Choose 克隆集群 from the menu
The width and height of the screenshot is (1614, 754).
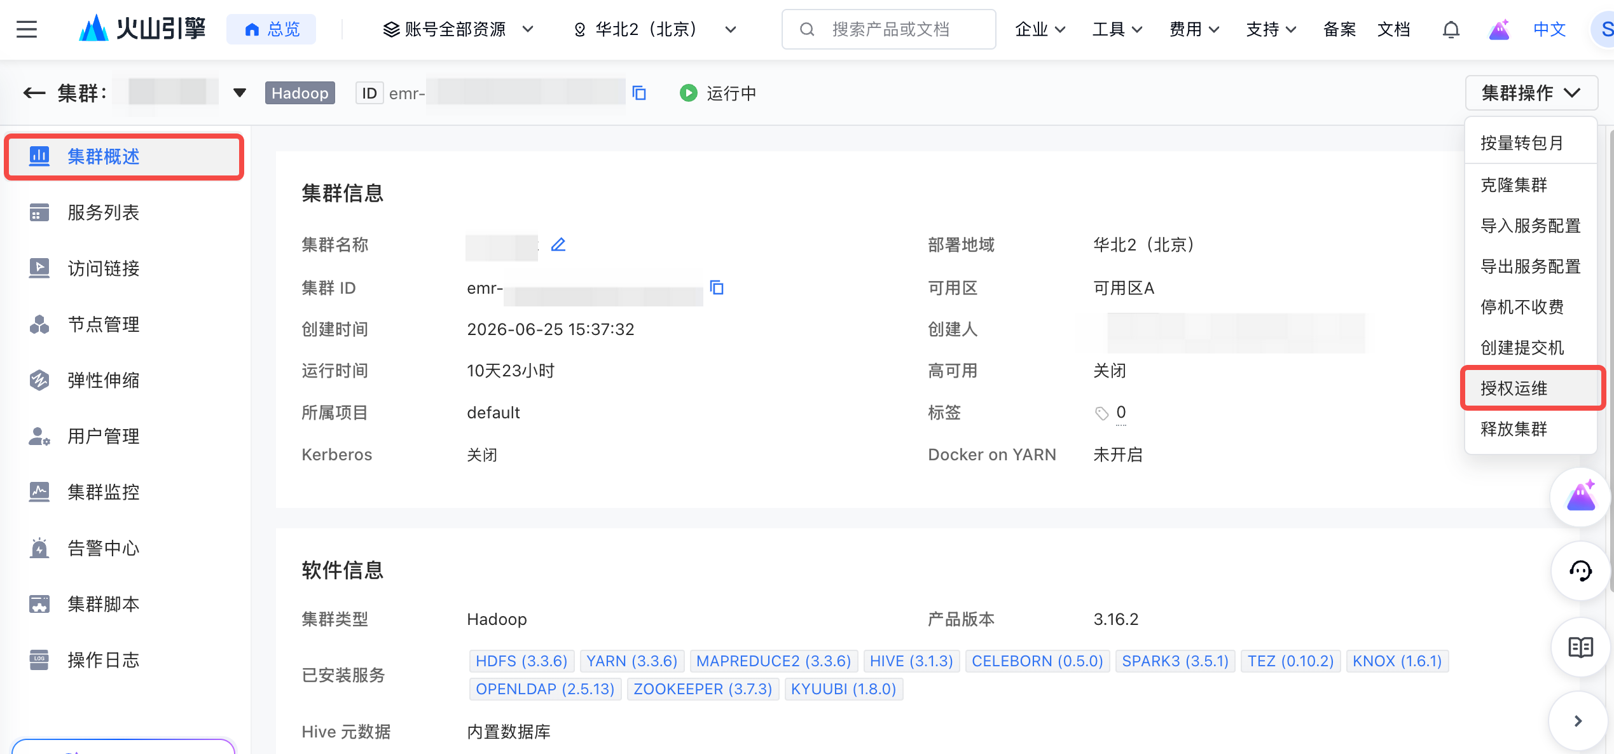(1531, 185)
